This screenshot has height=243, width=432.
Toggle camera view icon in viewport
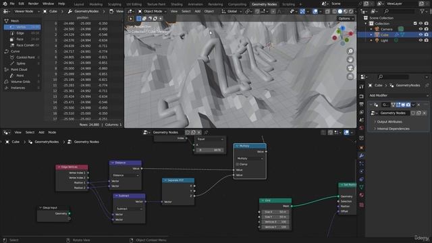pyautogui.click(x=350, y=68)
